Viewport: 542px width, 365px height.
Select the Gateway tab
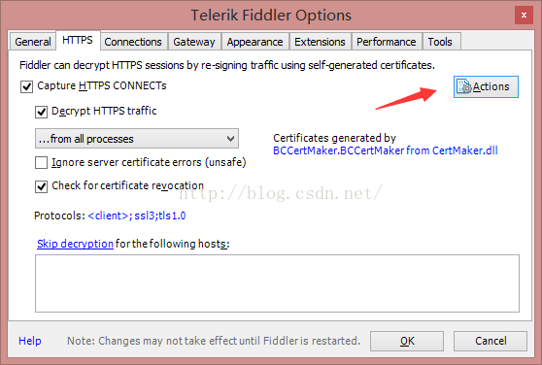[194, 42]
